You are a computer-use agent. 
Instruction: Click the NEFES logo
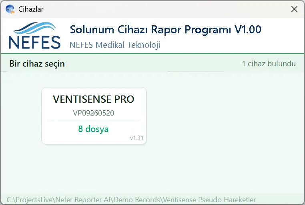point(34,35)
